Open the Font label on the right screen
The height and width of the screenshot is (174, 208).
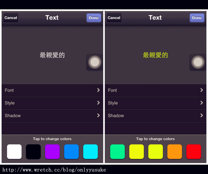pyautogui.click(x=112, y=90)
